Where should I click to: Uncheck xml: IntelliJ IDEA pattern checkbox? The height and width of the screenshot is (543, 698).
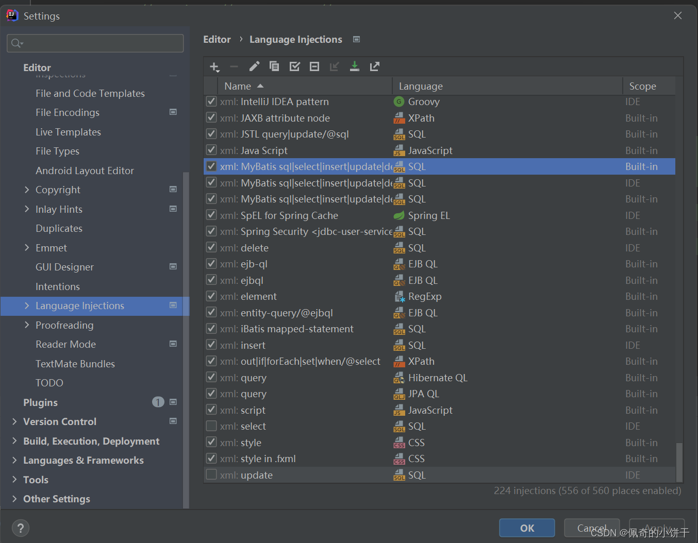211,101
